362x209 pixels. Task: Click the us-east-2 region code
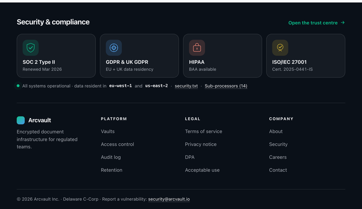pyautogui.click(x=157, y=86)
